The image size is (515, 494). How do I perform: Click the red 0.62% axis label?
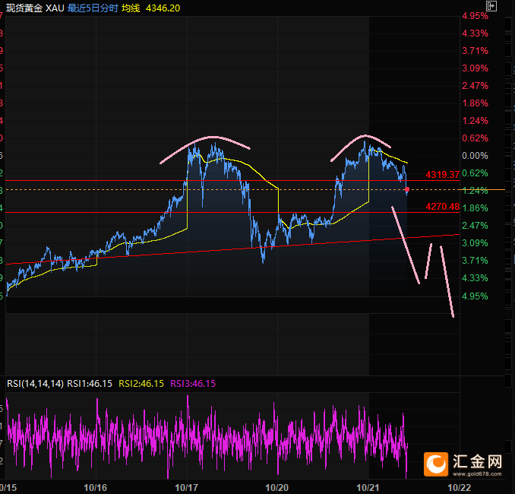click(475, 138)
